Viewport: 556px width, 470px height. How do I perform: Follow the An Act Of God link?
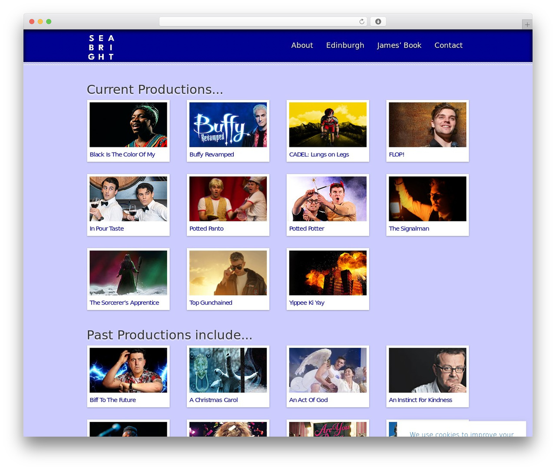click(308, 400)
